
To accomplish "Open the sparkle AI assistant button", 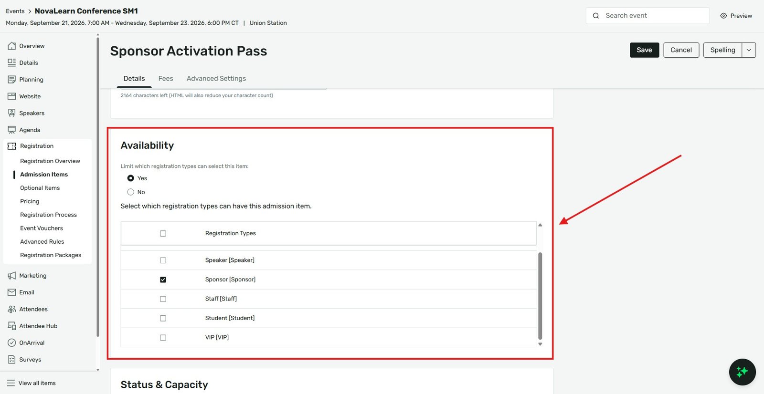I will click(742, 372).
